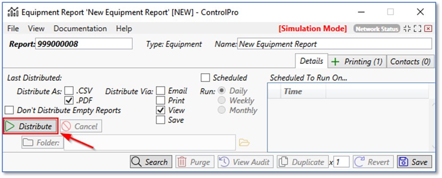Click the Distribute play button

click(x=30, y=126)
